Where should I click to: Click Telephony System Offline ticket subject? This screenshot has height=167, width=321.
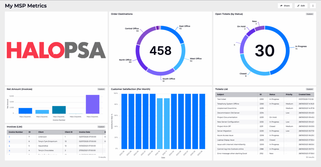pyautogui.click(x=228, y=104)
